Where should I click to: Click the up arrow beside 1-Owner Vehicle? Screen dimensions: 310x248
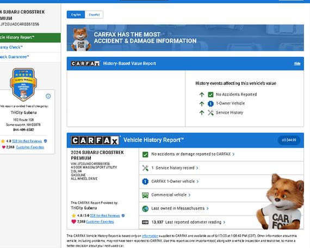(x=202, y=104)
